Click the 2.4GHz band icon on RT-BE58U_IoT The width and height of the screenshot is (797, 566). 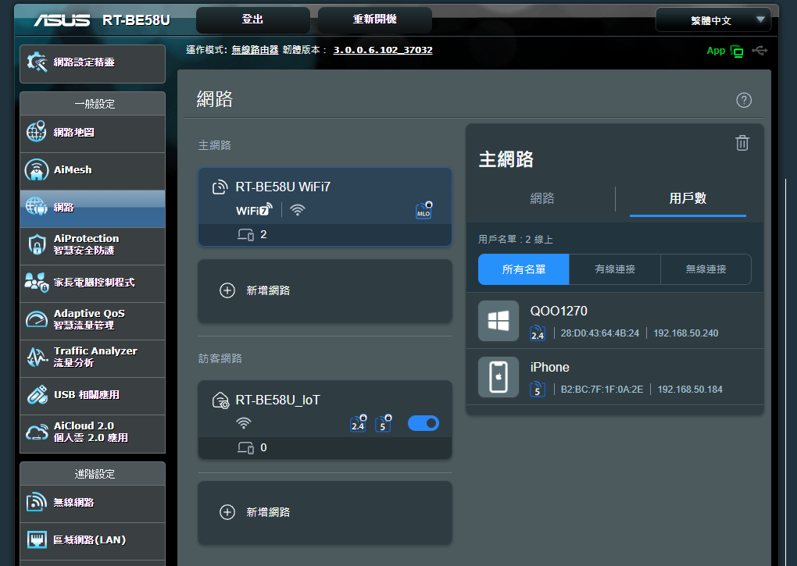pos(359,423)
